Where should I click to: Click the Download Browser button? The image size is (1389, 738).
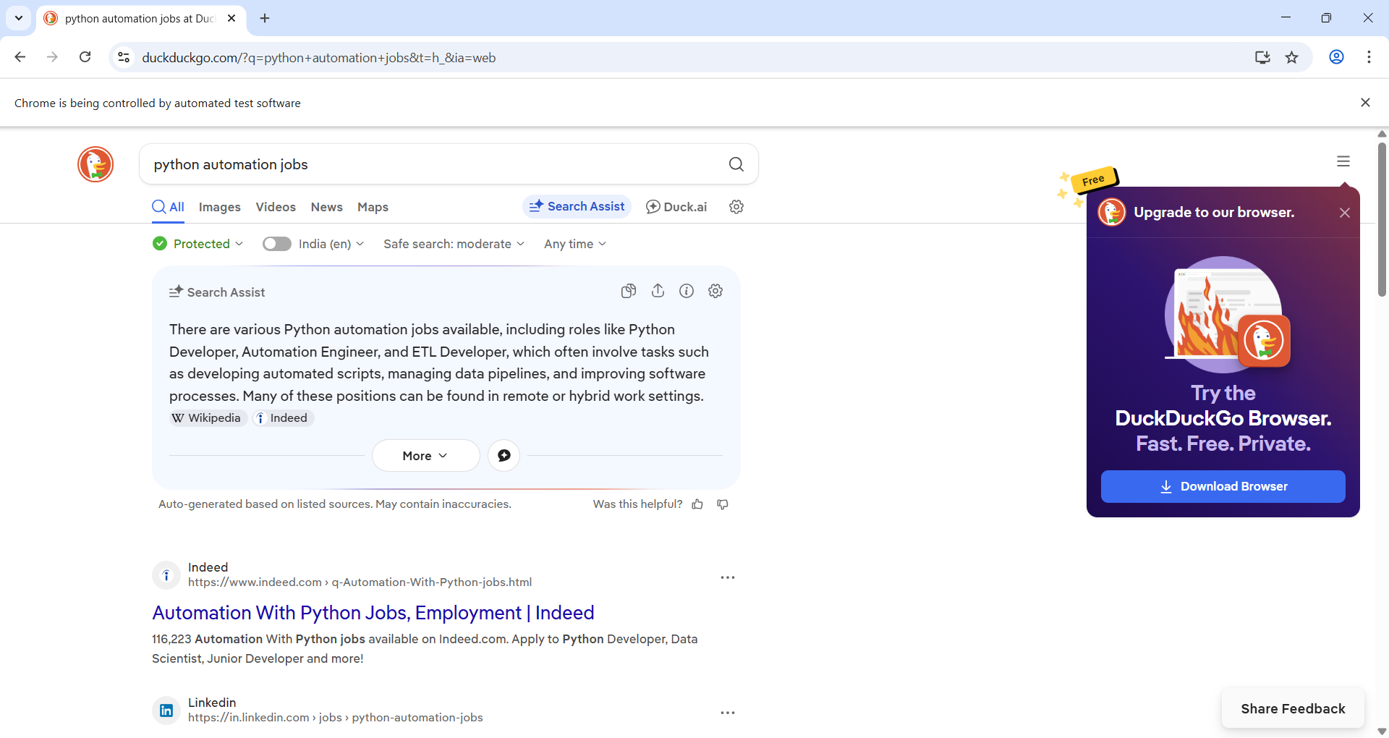(x=1222, y=486)
